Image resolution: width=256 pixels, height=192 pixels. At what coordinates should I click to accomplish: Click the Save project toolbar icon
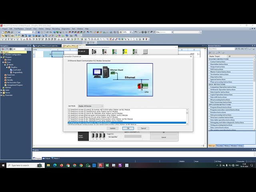[9, 32]
